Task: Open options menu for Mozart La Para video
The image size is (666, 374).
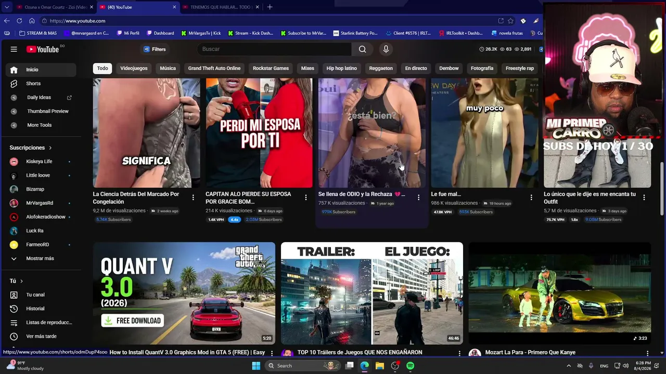Action: click(648, 353)
